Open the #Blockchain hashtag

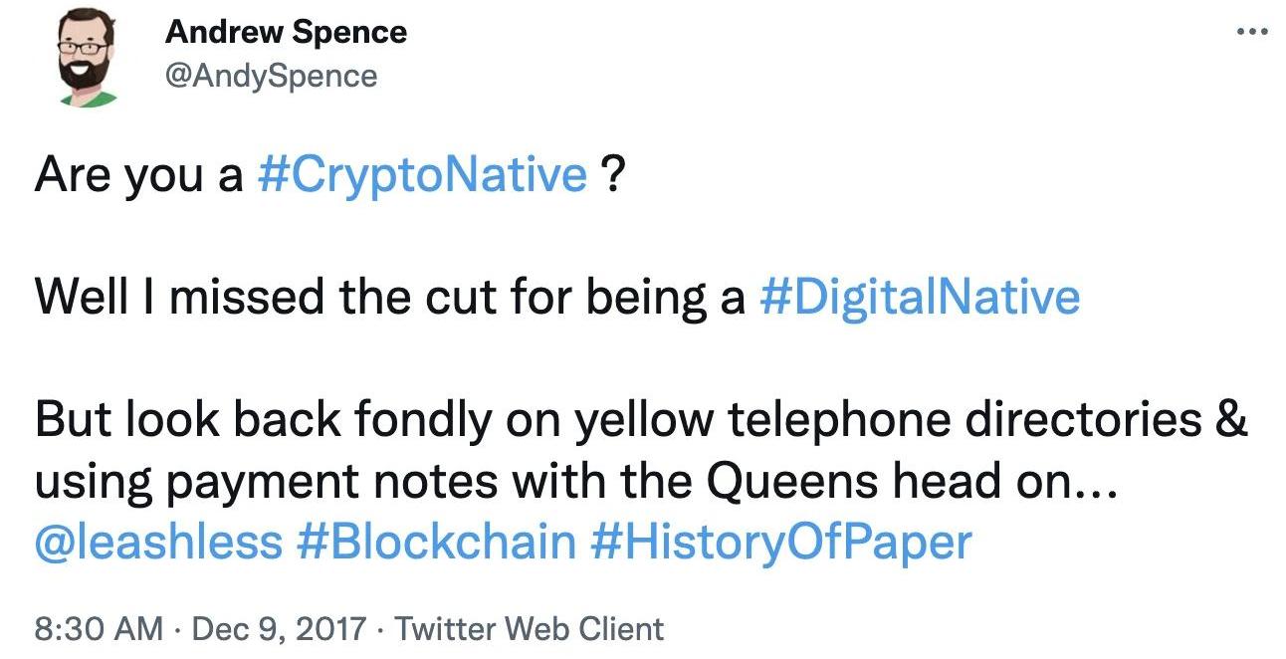tap(436, 542)
